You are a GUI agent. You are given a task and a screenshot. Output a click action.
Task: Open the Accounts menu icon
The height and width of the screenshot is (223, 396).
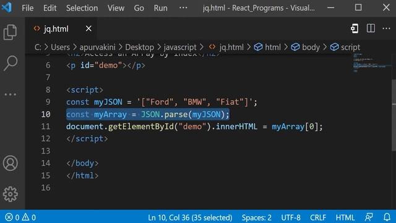(11, 164)
